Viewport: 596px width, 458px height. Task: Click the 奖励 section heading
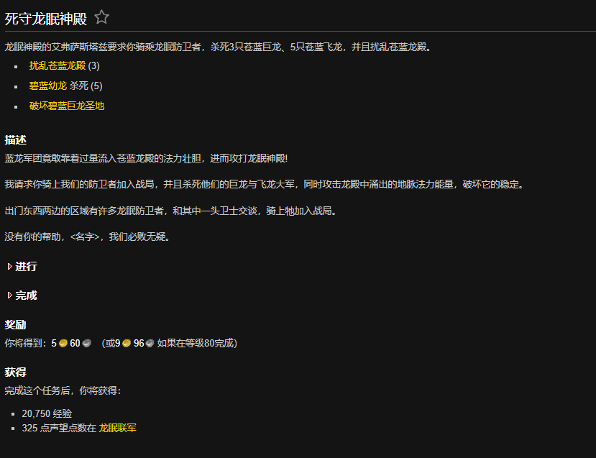[x=15, y=324]
